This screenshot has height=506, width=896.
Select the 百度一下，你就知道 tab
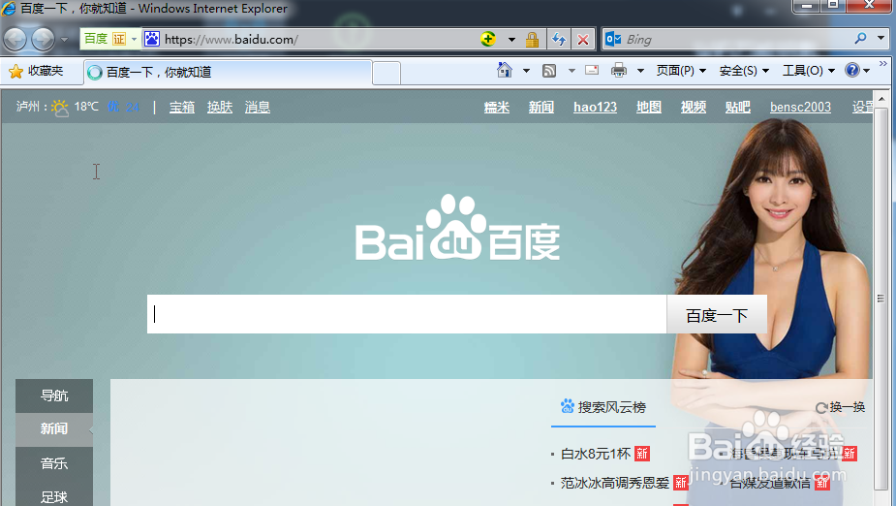(228, 72)
